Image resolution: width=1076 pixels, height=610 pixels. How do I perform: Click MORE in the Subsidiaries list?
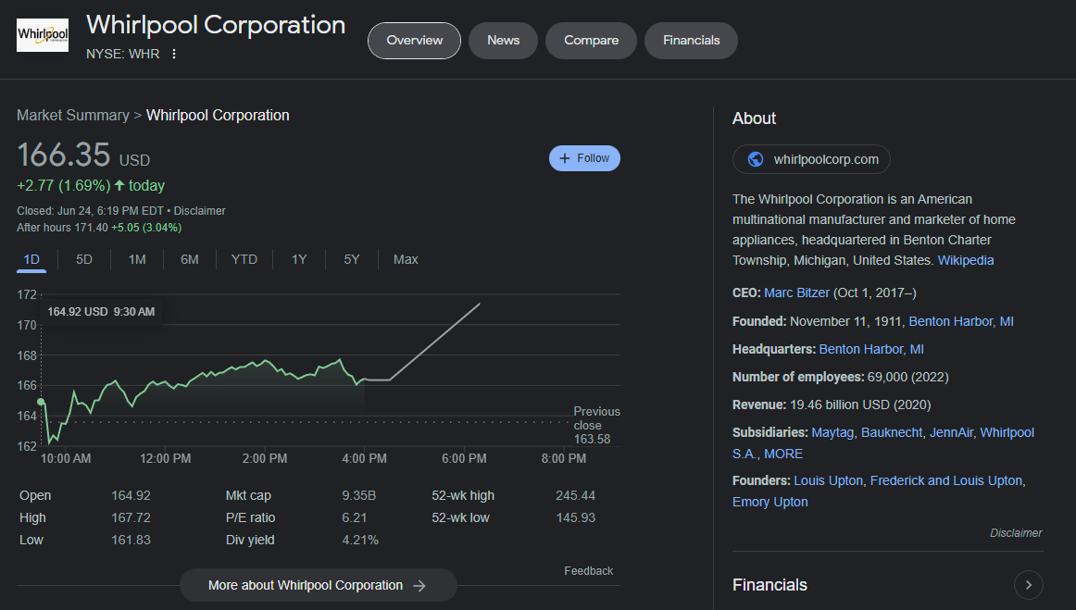click(783, 454)
